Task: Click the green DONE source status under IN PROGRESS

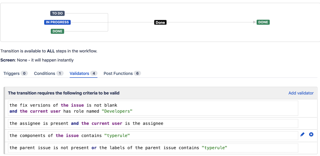Action: 57,31
